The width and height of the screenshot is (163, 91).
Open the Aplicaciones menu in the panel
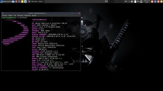[x=6, y=2]
